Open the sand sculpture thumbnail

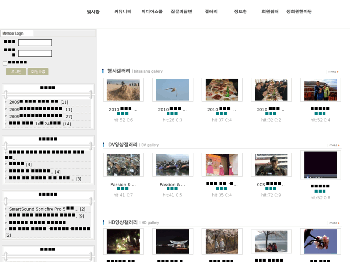(x=123, y=90)
